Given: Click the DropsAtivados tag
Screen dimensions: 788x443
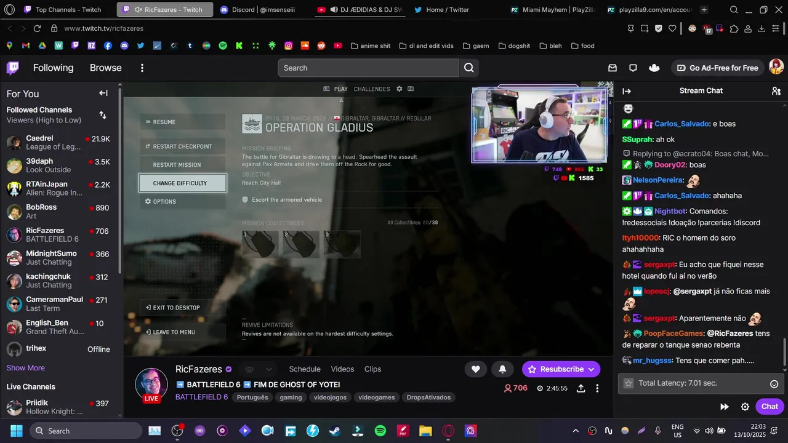Looking at the screenshot, I should 428,397.
